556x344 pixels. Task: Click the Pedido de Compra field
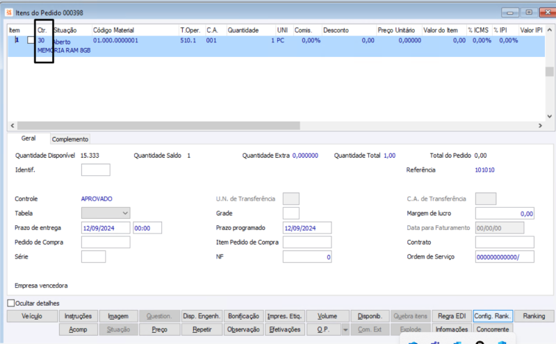pos(106,243)
